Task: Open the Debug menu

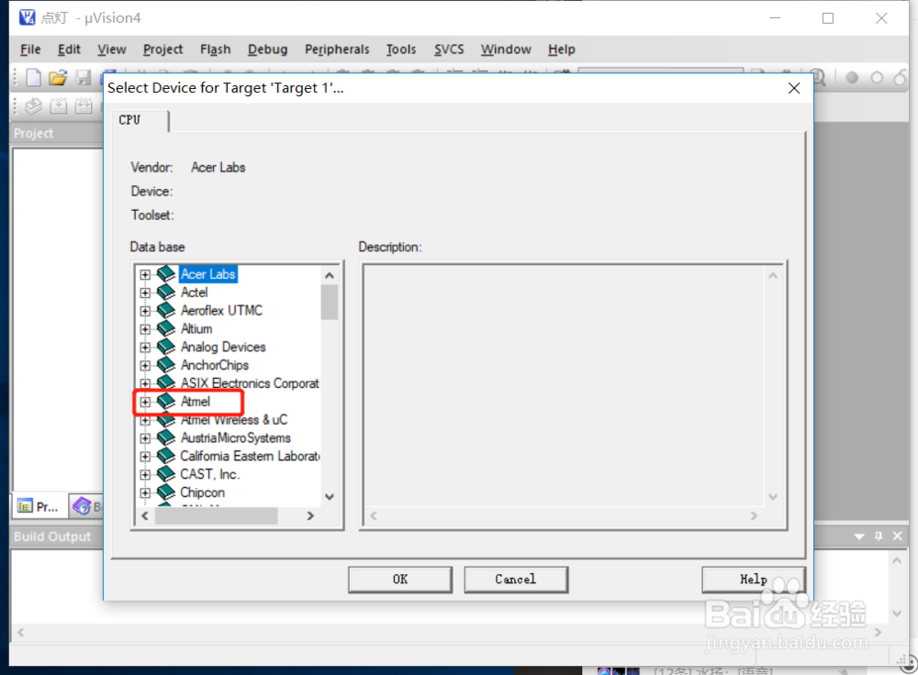Action: click(x=267, y=50)
